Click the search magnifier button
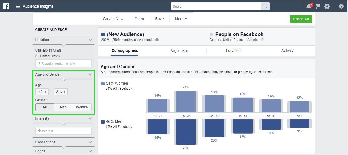The image size is (348, 155). (265, 6)
